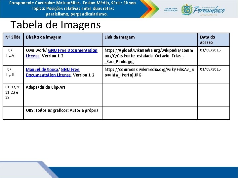This screenshot has height=178, width=238.
Task: Click the 'Own work/' text in fig A row
Action: tap(36, 50)
